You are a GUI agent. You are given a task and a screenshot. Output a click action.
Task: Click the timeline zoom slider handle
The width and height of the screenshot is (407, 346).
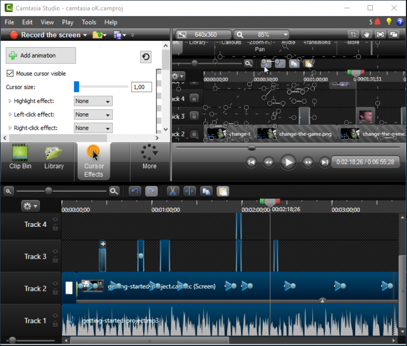pos(48,191)
